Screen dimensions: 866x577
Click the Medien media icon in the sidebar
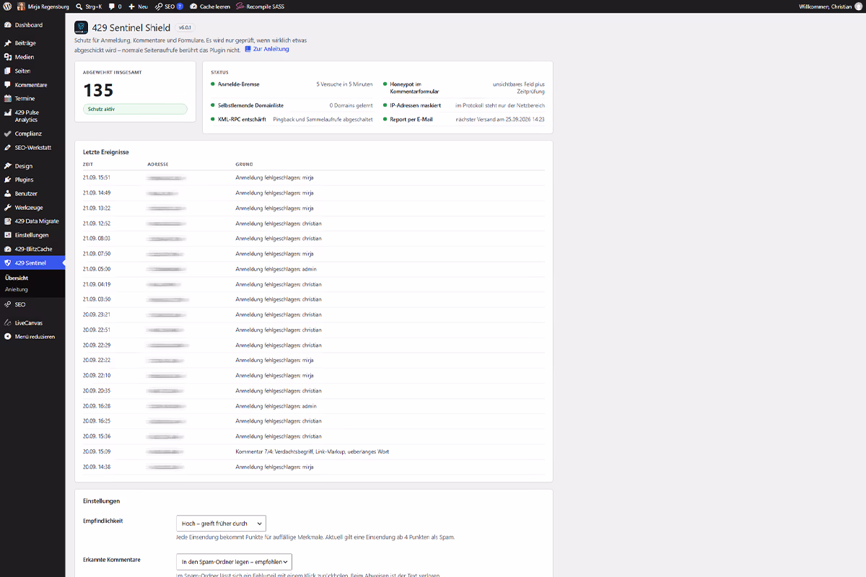7,57
